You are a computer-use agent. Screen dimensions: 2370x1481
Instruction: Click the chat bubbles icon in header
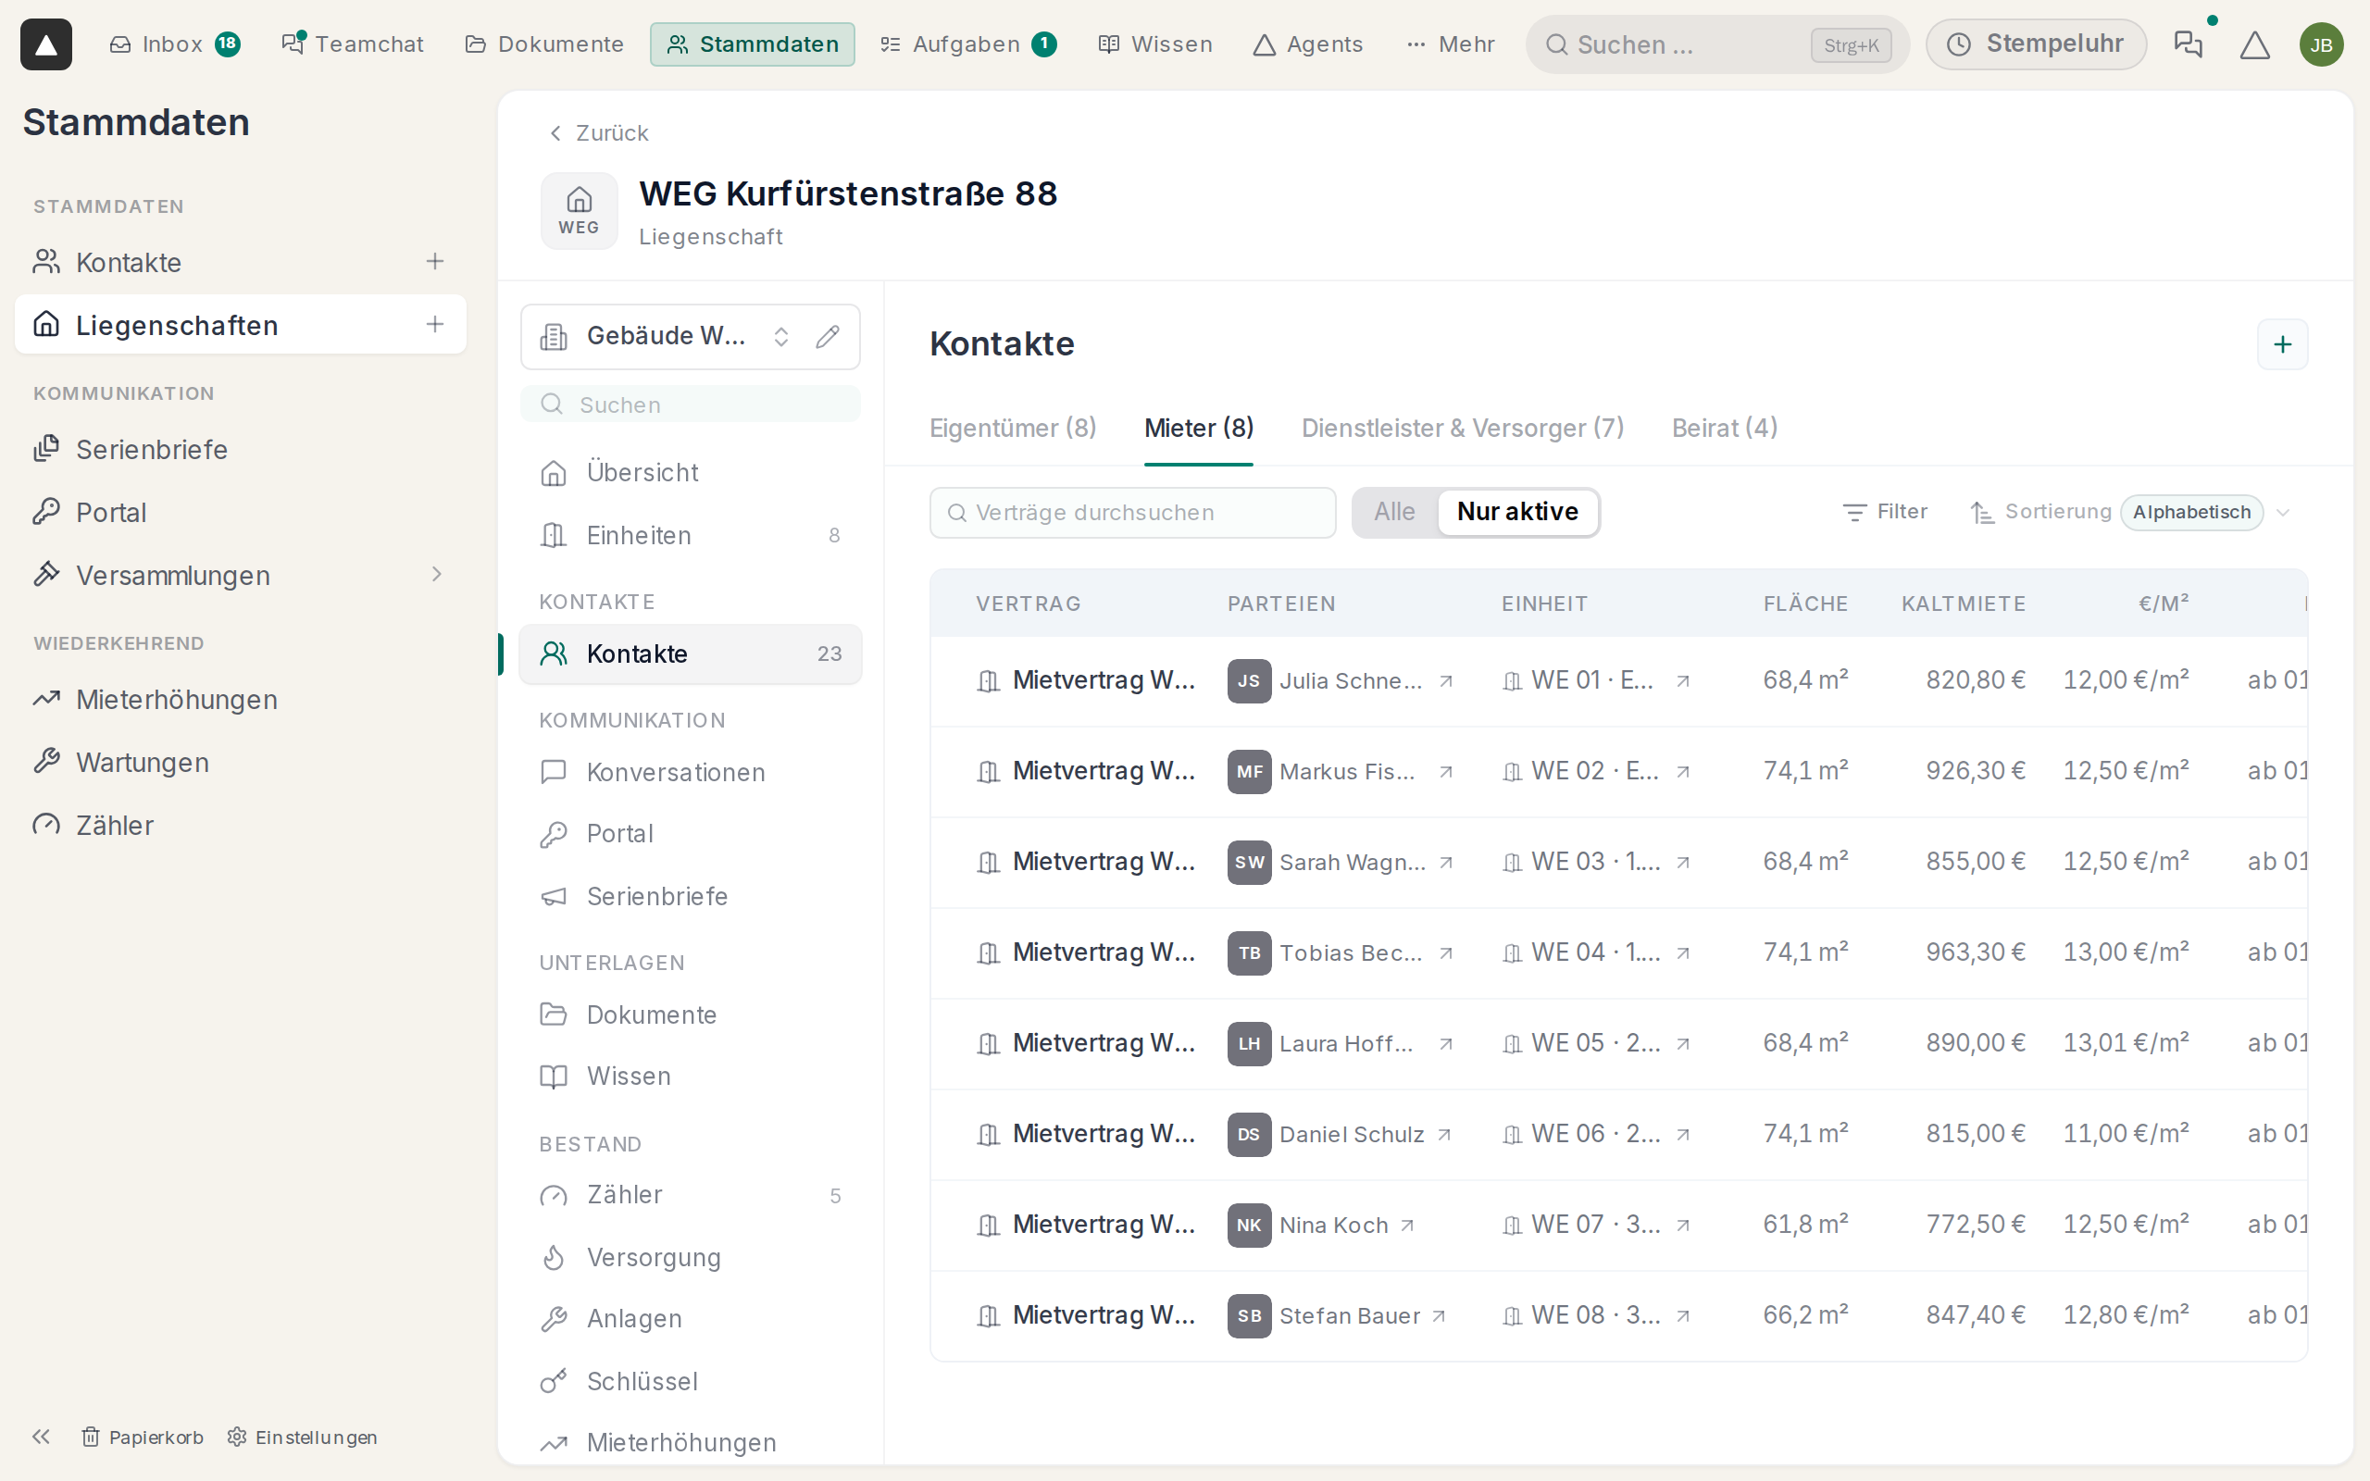point(2188,44)
